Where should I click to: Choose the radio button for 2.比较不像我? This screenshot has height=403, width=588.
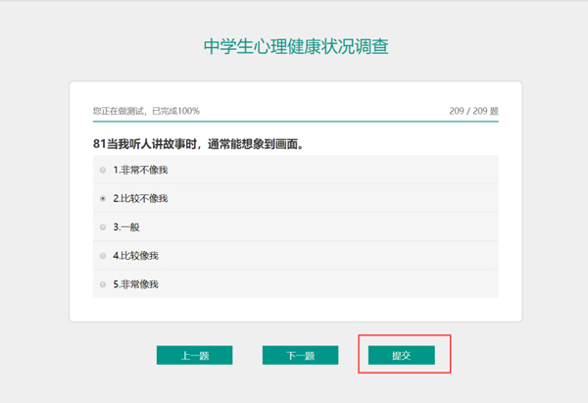pyautogui.click(x=103, y=198)
